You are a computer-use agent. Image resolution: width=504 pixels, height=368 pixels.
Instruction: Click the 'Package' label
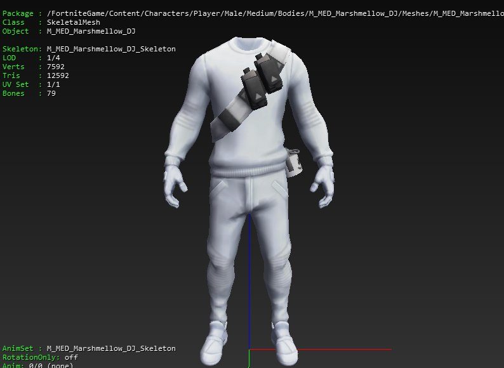[18, 13]
